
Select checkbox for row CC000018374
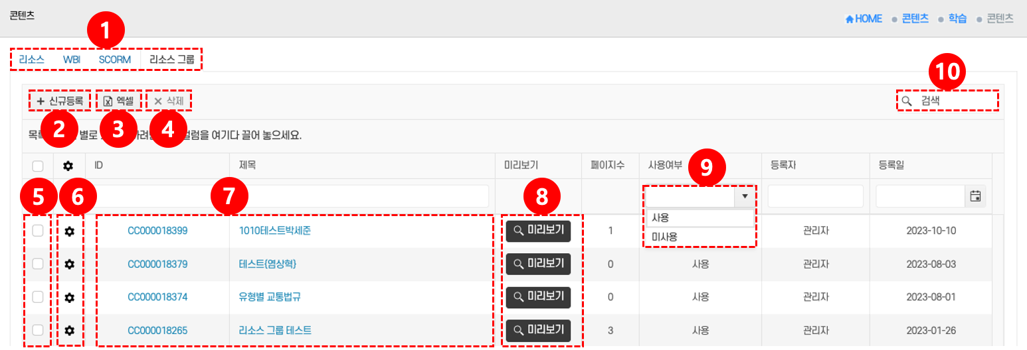click(x=38, y=296)
